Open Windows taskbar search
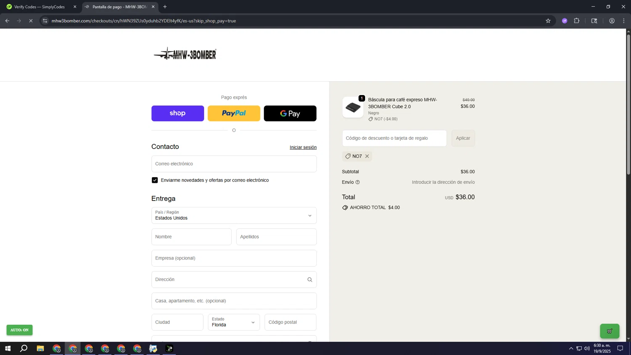This screenshot has height=355, width=631. tap(24, 348)
